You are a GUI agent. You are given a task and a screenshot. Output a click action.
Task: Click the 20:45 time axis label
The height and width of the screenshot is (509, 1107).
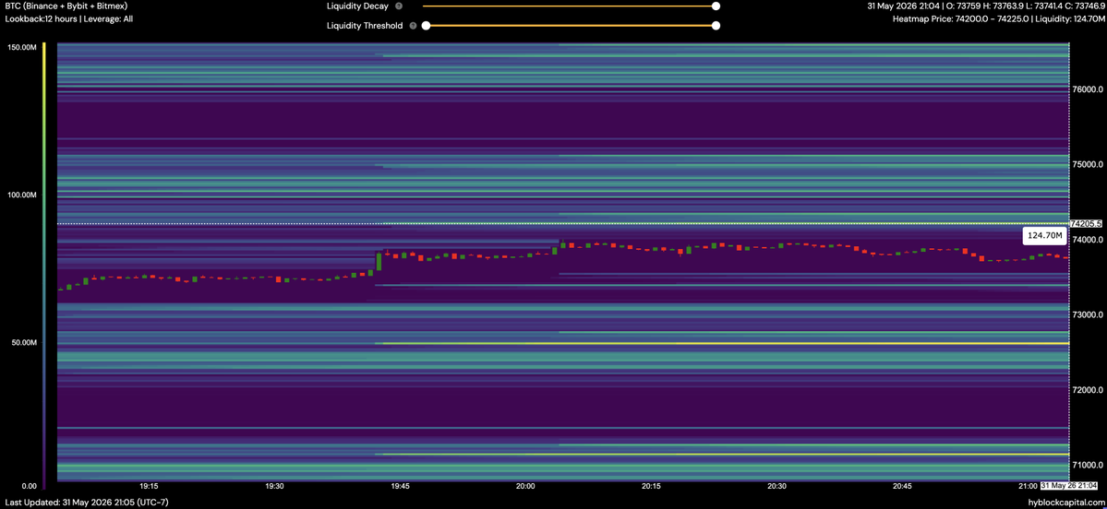coord(902,487)
